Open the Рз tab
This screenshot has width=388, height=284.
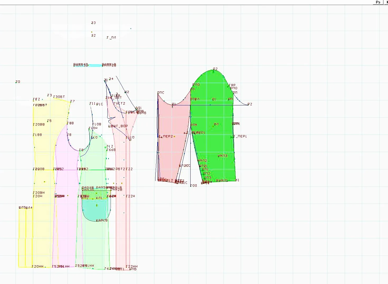pos(378,2)
